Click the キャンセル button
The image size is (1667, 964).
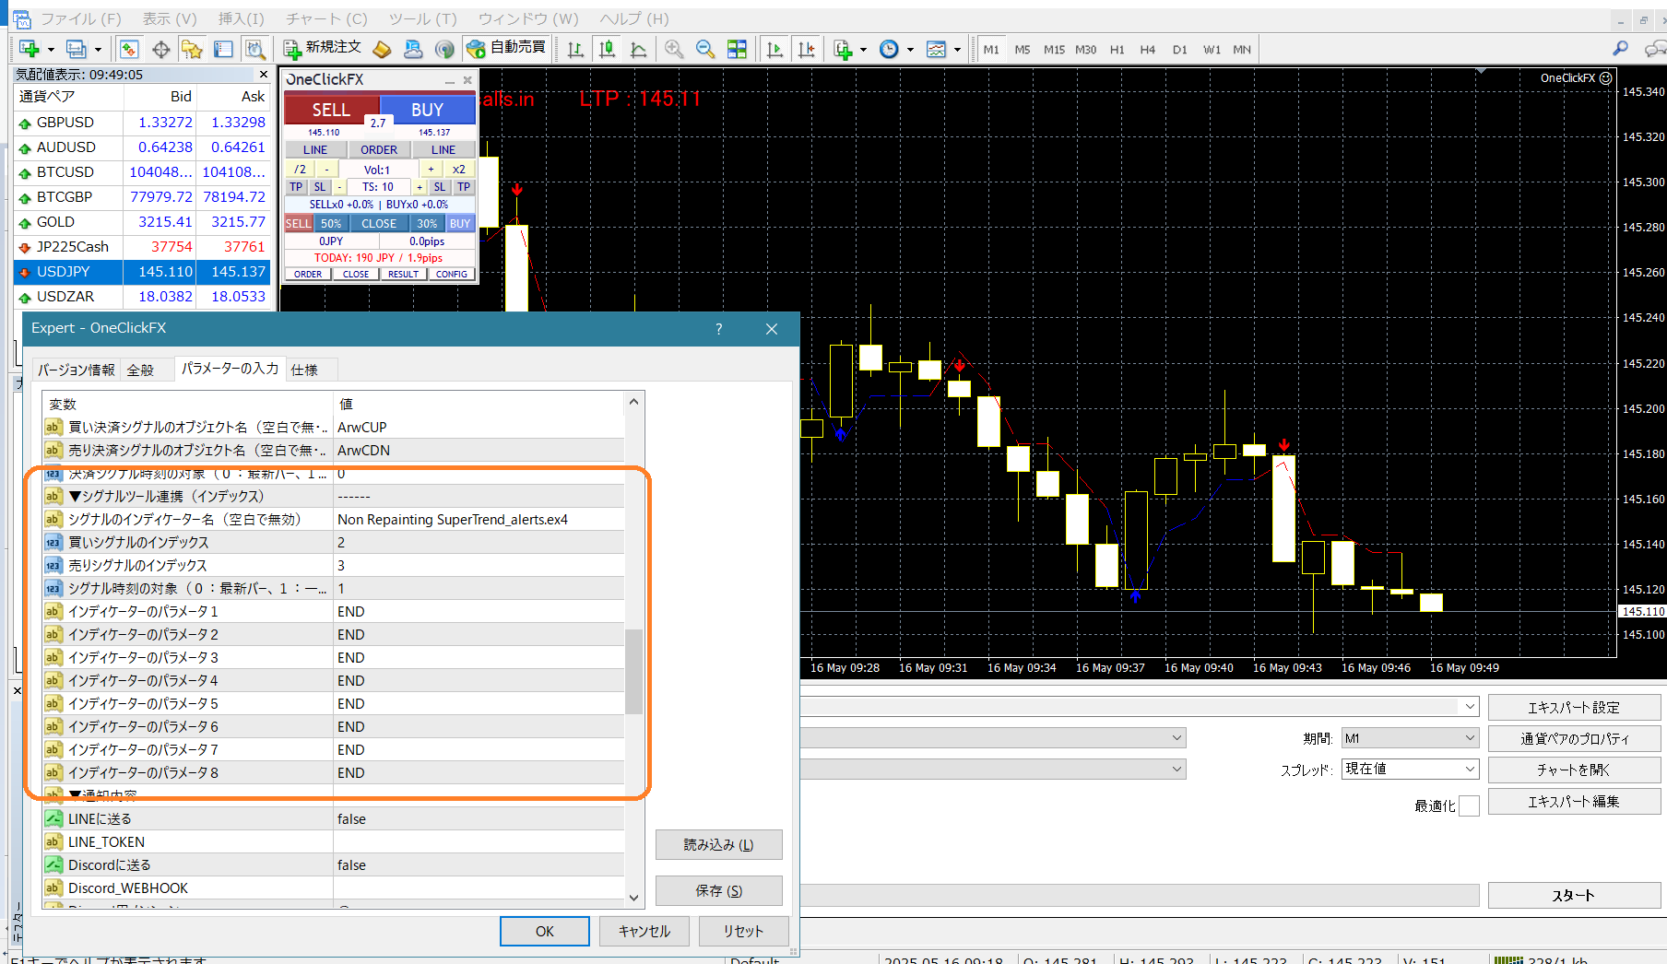(644, 931)
